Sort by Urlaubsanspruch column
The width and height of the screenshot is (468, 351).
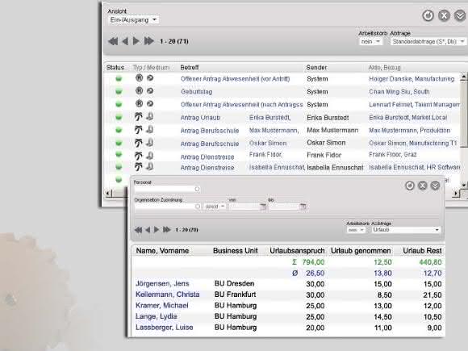pyautogui.click(x=297, y=251)
